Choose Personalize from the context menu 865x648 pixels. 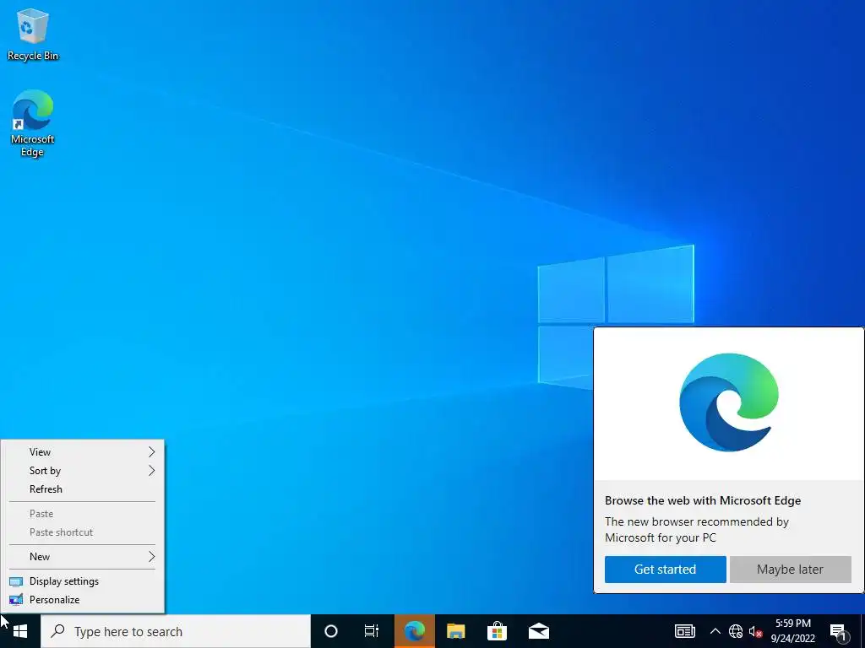pyautogui.click(x=82, y=600)
